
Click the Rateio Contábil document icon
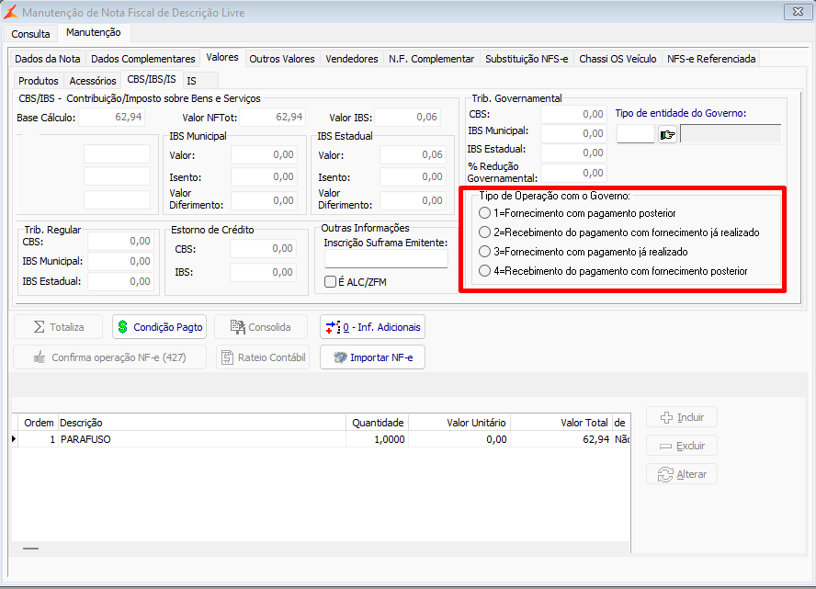(x=227, y=357)
